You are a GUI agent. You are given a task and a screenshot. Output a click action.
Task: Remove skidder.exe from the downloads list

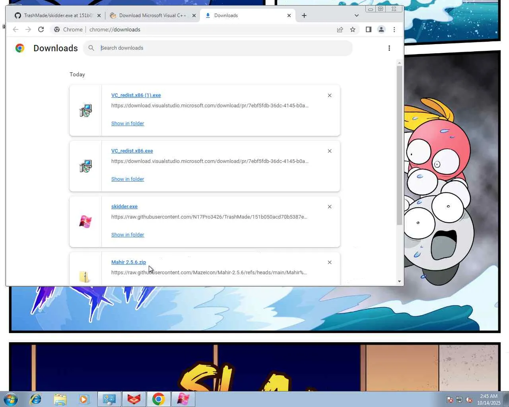tap(330, 207)
